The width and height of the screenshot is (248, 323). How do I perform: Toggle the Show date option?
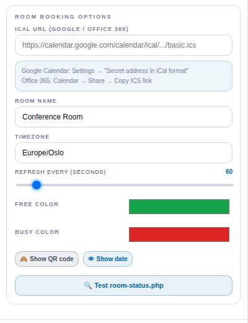pos(108,259)
